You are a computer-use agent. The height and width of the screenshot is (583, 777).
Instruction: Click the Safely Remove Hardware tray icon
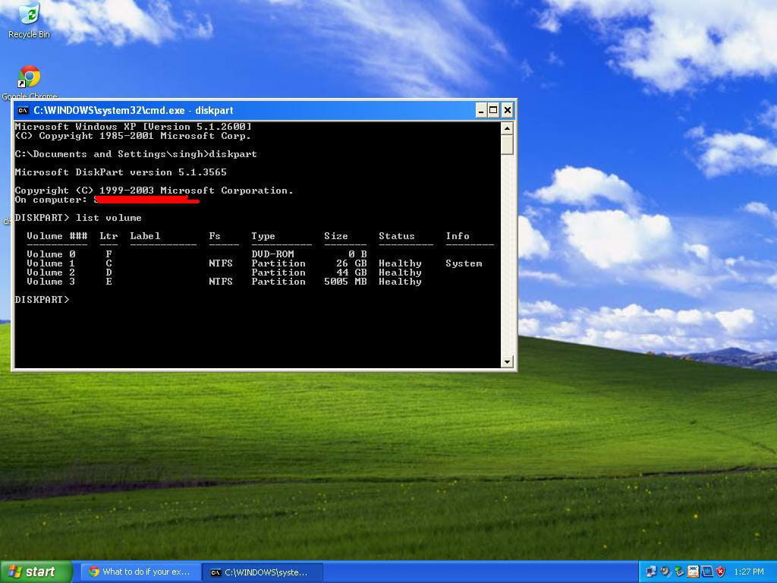[679, 572]
